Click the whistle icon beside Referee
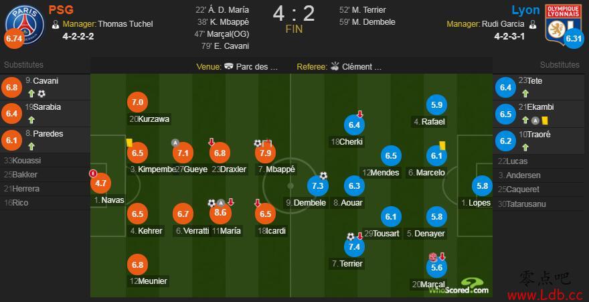Screen dimensions: 589x302 point(334,66)
